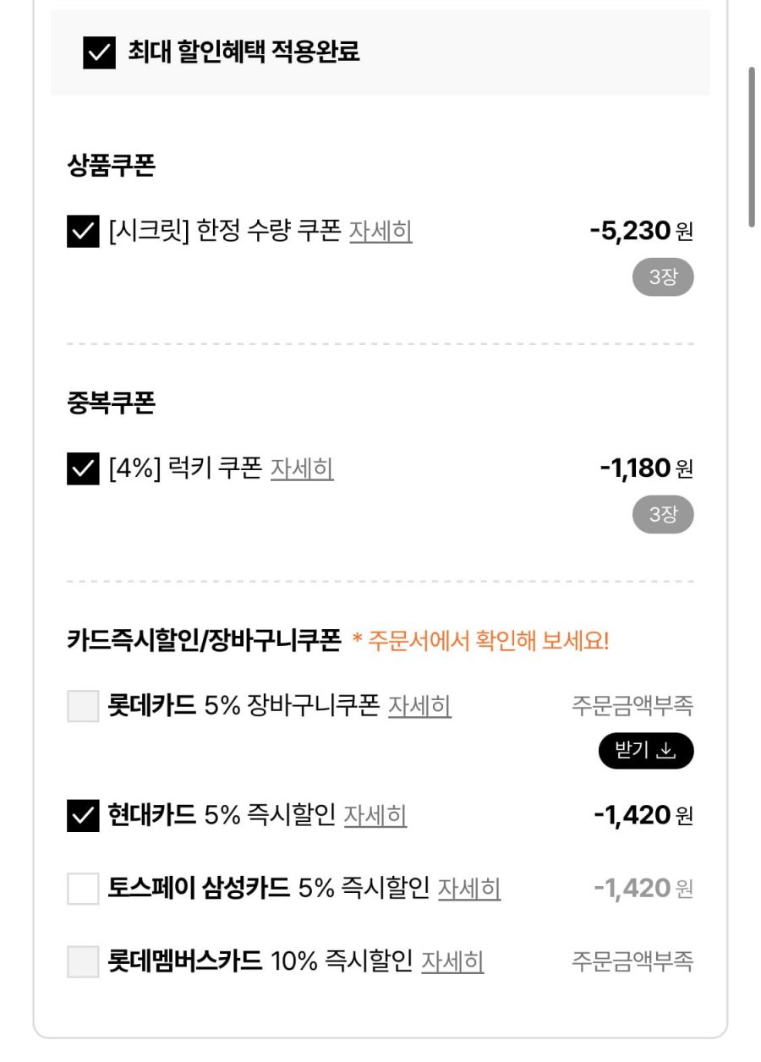The image size is (761, 1062).
Task: Click the 현대카드 5% 즉시할인 label
Action: point(222,816)
